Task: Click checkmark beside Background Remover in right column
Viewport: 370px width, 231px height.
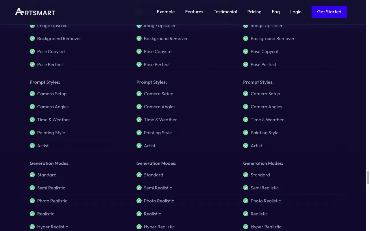Action: [x=246, y=38]
